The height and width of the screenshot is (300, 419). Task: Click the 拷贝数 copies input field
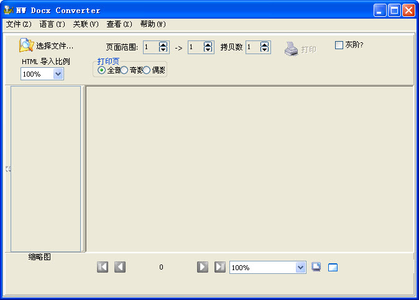point(253,47)
